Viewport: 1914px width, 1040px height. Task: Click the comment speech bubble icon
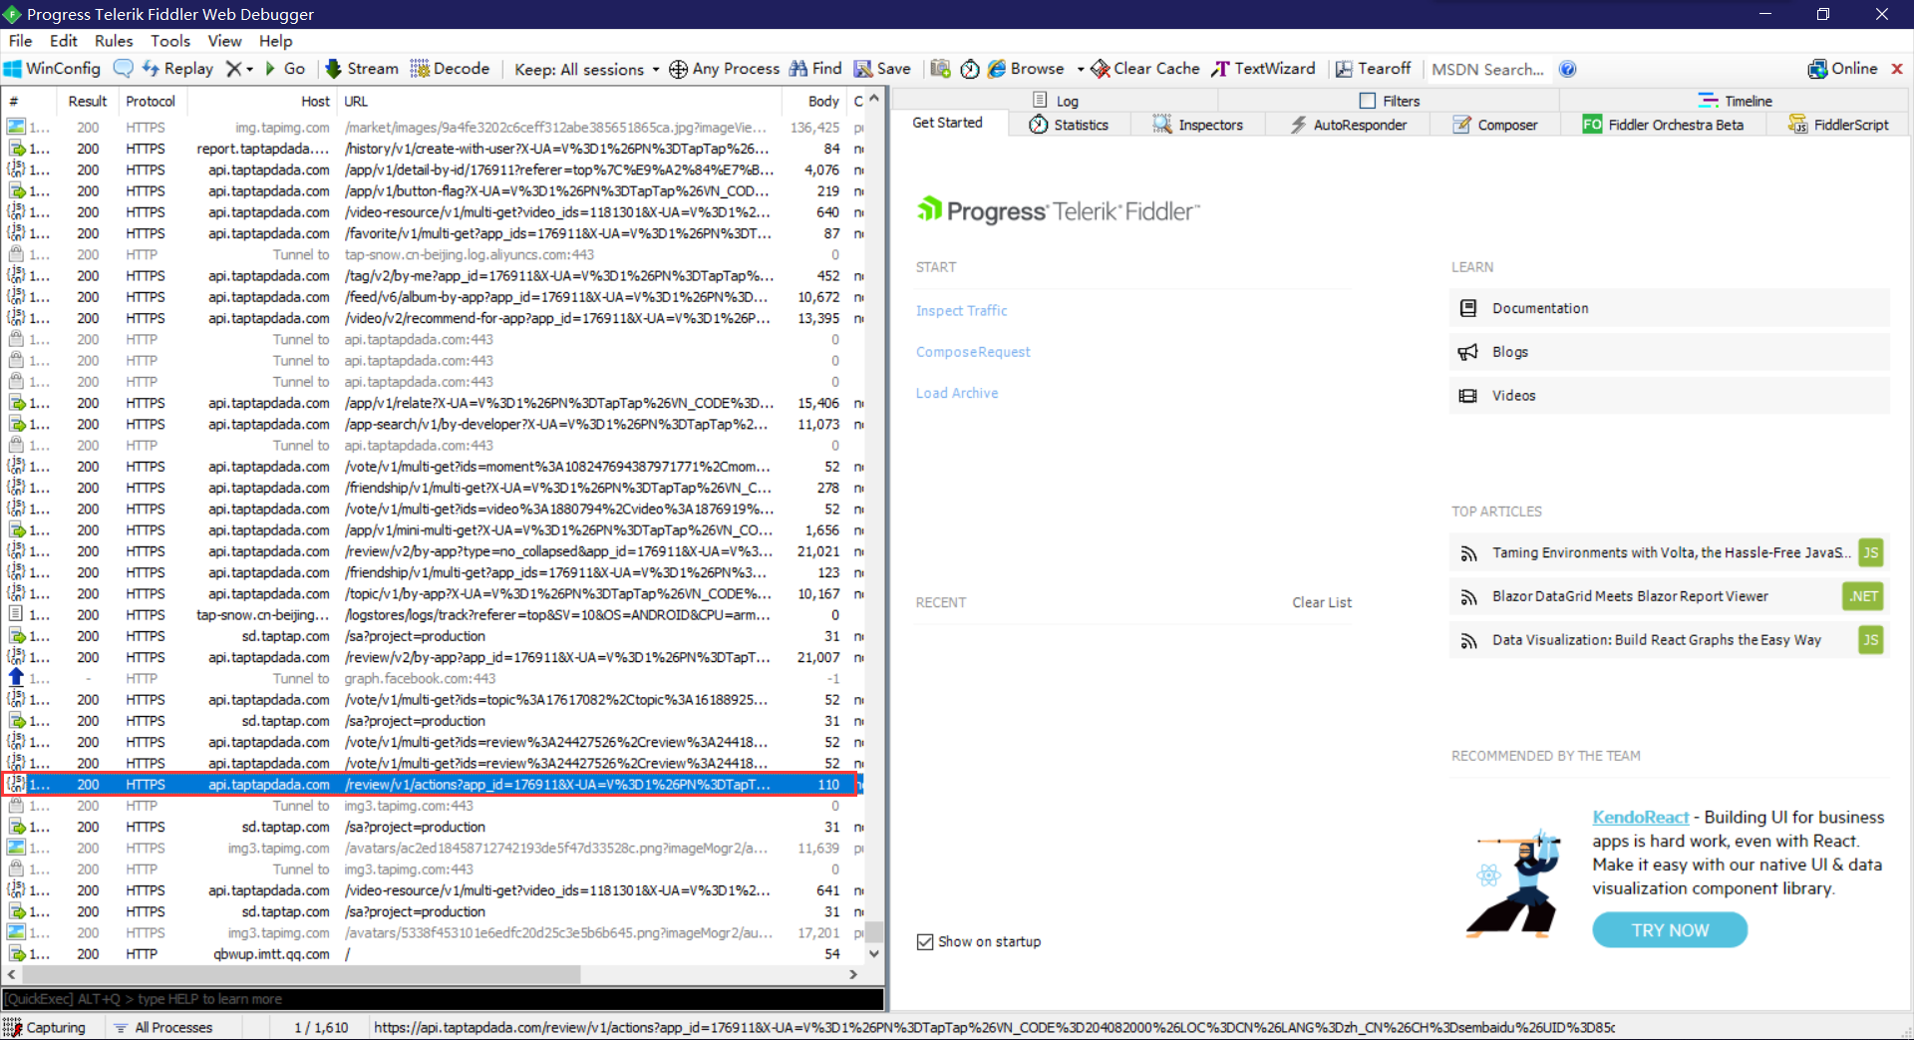pyautogui.click(x=124, y=69)
